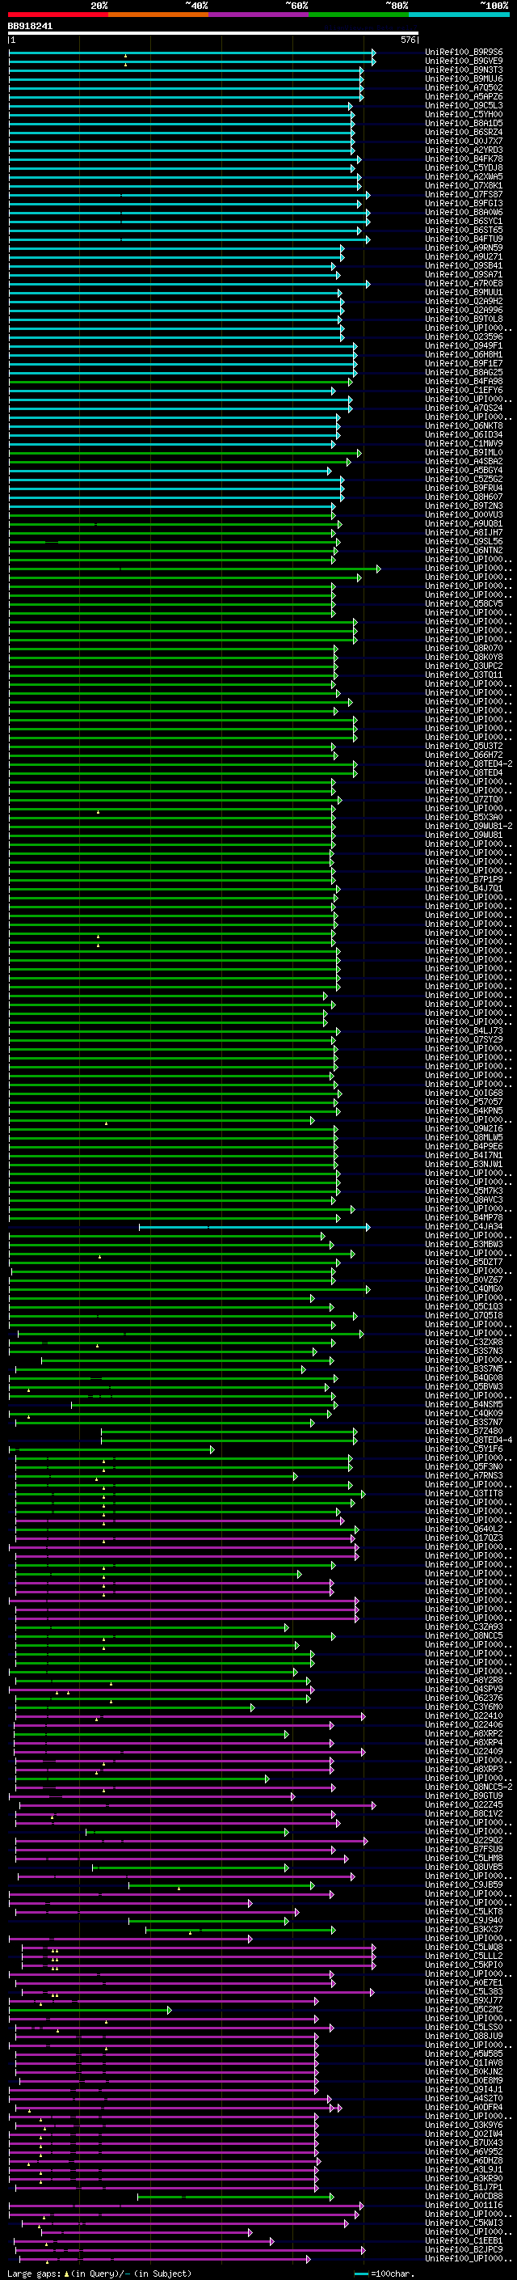Select label UniRef100_C4QMG0
The image size is (517, 2280).
(464, 1288)
